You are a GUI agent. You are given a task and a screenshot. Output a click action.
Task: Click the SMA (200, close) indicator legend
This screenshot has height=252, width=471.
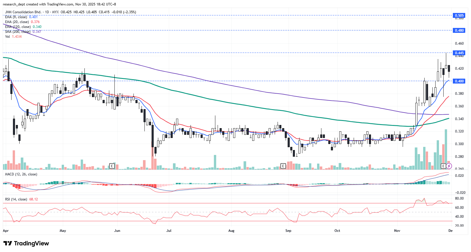pyautogui.click(x=18, y=32)
